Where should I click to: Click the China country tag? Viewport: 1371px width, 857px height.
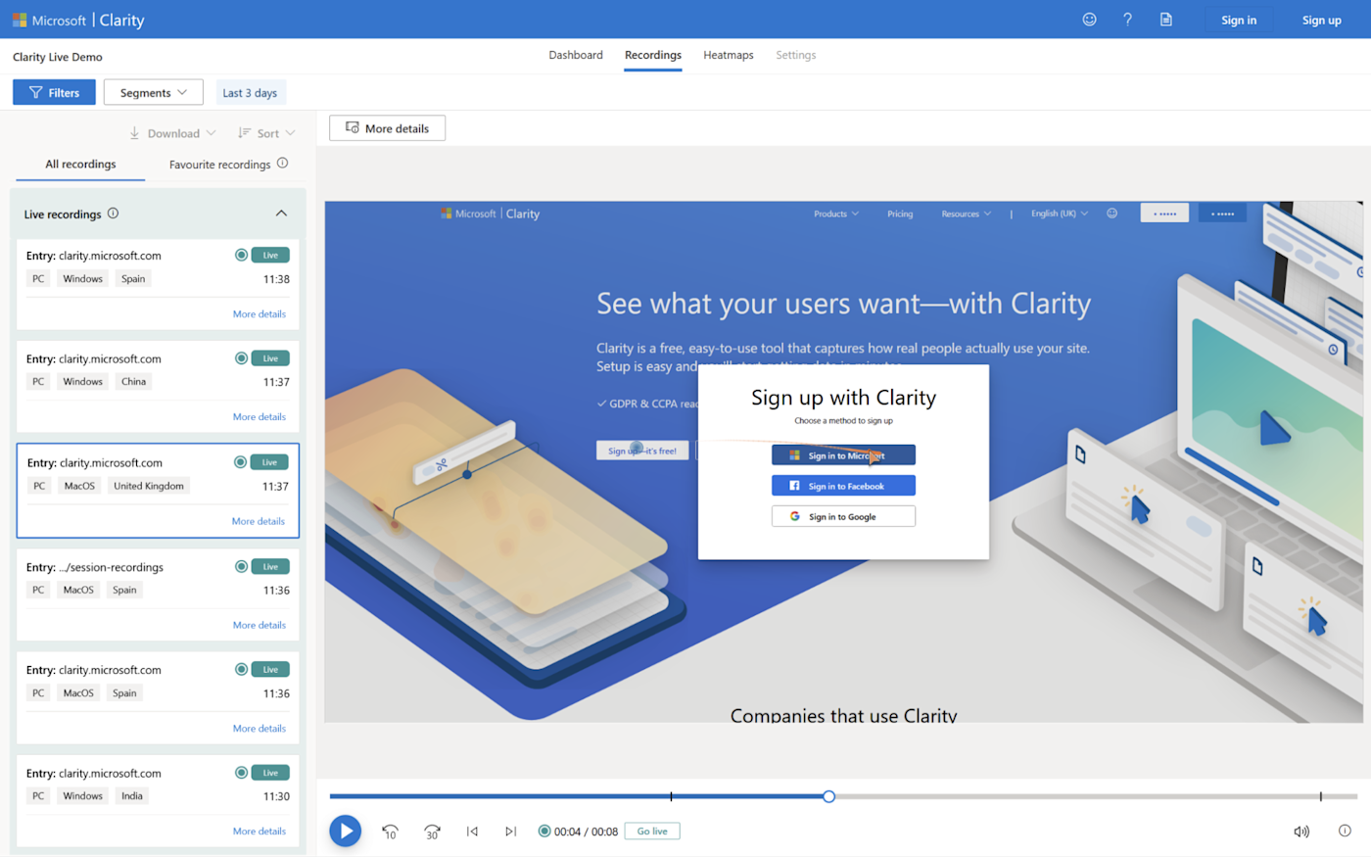[134, 382]
